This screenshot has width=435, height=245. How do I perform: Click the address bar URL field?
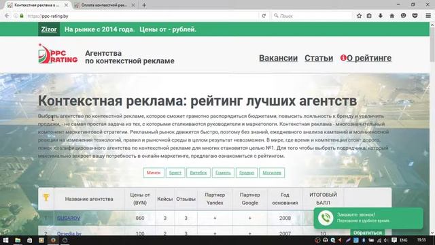[x=141, y=16]
